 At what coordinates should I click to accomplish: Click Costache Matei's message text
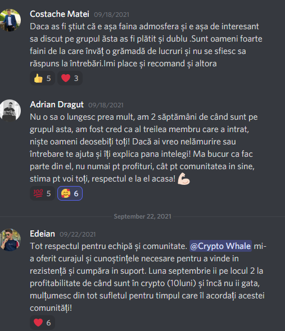click(x=146, y=45)
